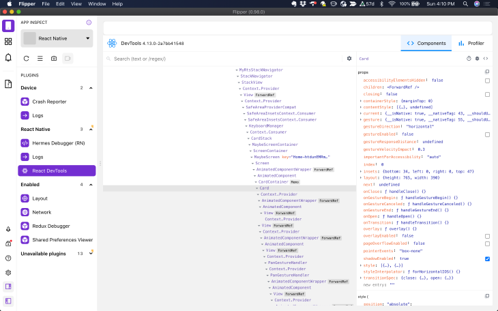Toggle gestureEnabled checkbox
This screenshot has width=498, height=311.
click(x=487, y=134)
